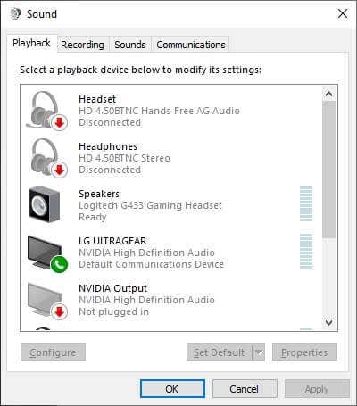This screenshot has width=357, height=406.
Task: Click the scroll down arrow in device list
Action: (329, 322)
